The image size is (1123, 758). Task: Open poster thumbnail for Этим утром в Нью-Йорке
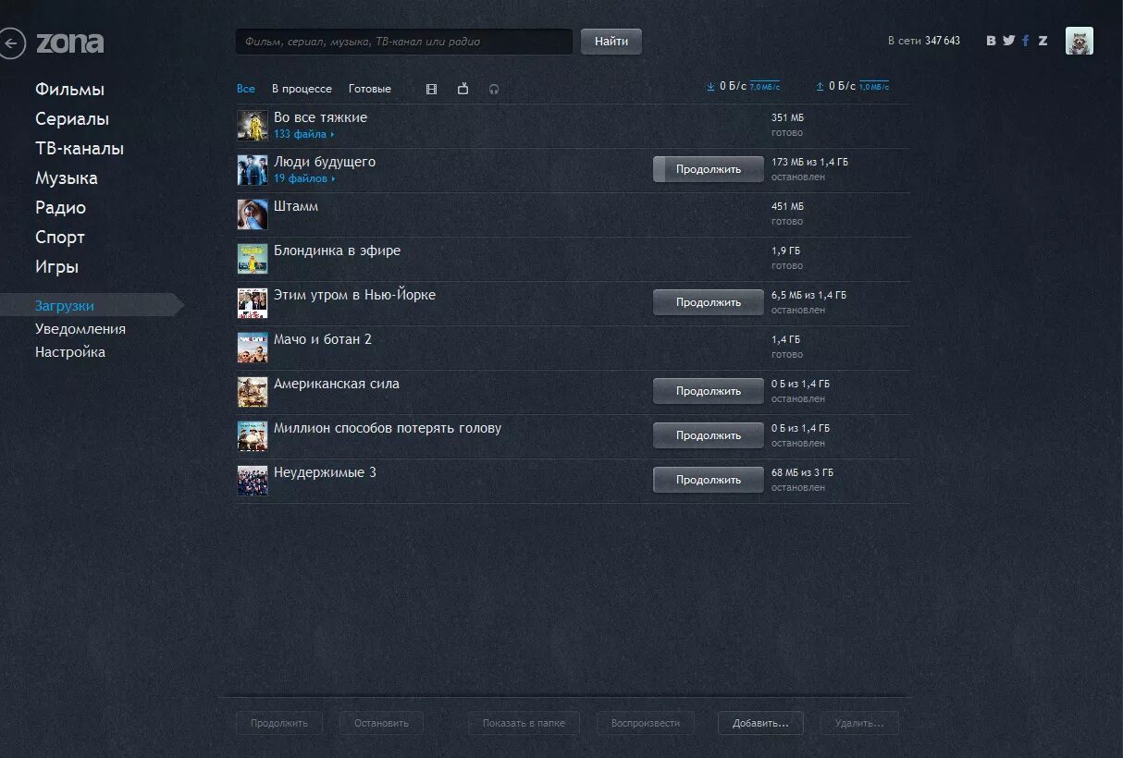253,302
